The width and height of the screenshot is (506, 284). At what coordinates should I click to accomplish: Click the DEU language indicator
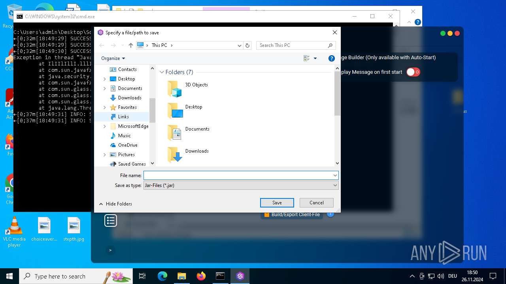pyautogui.click(x=453, y=276)
